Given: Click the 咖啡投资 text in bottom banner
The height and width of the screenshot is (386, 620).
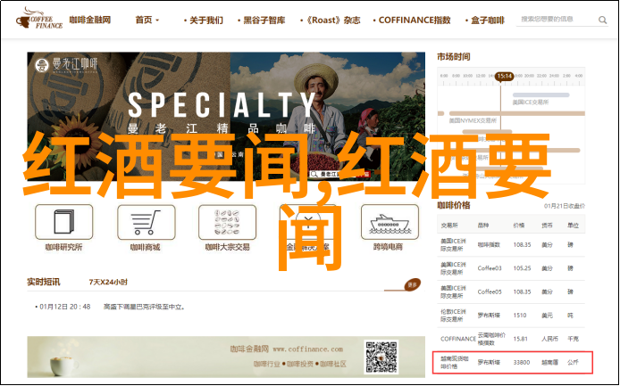Looking at the screenshot, I should [x=300, y=364].
